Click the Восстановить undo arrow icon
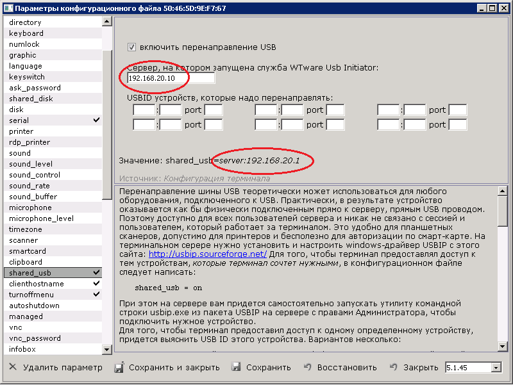The image size is (513, 385). pyautogui.click(x=307, y=368)
